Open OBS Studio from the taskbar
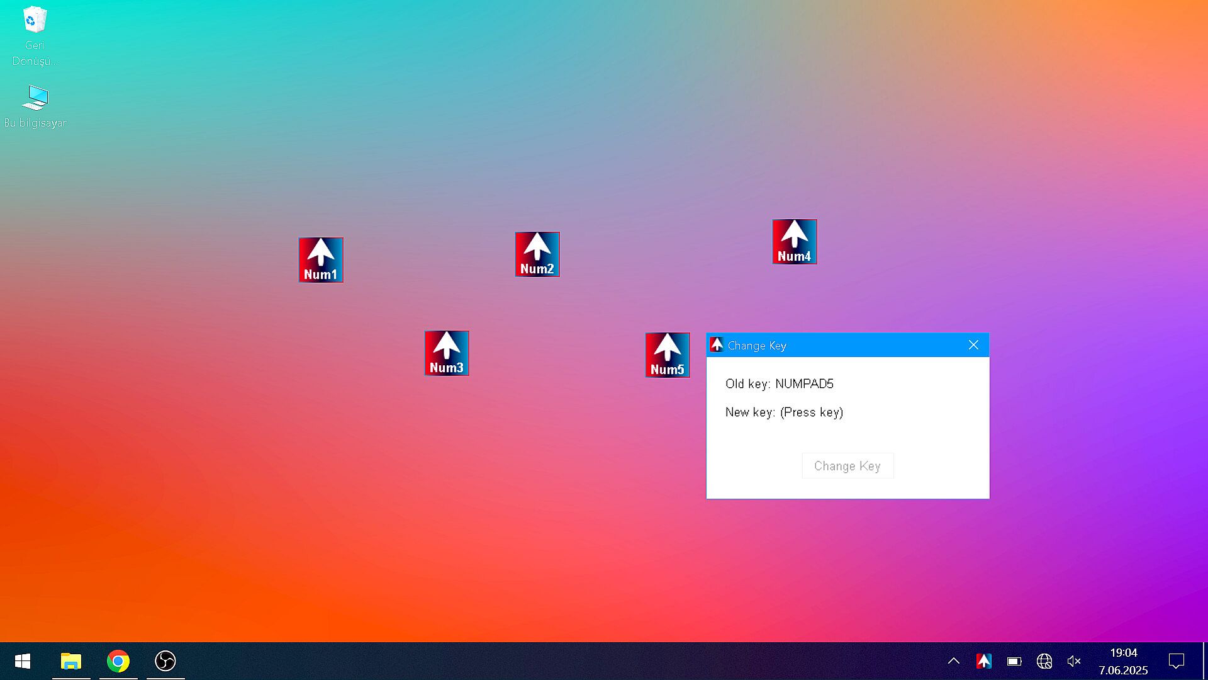Screen dimensions: 1208x680 (165, 661)
